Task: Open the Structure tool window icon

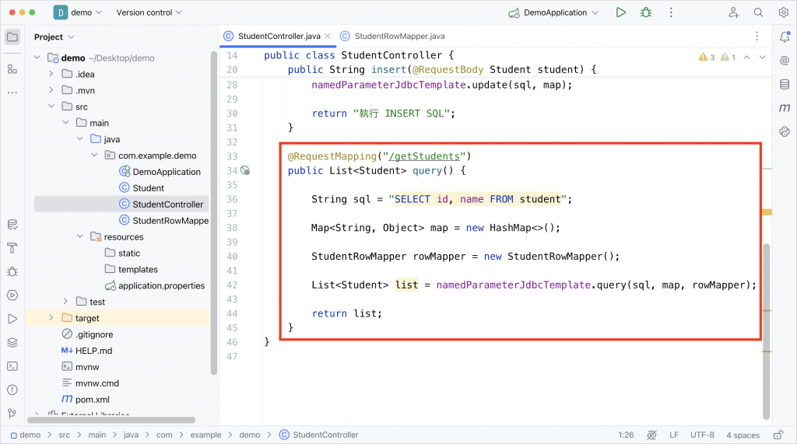Action: [x=12, y=68]
